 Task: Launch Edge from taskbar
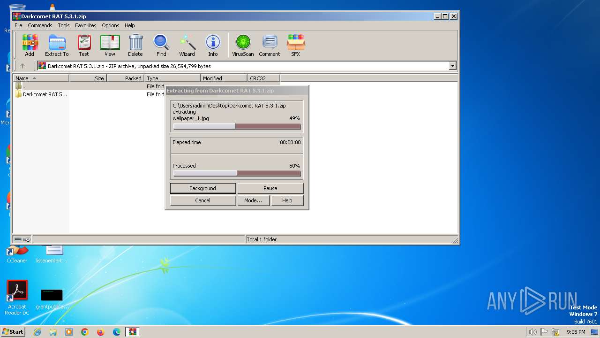pyautogui.click(x=117, y=332)
